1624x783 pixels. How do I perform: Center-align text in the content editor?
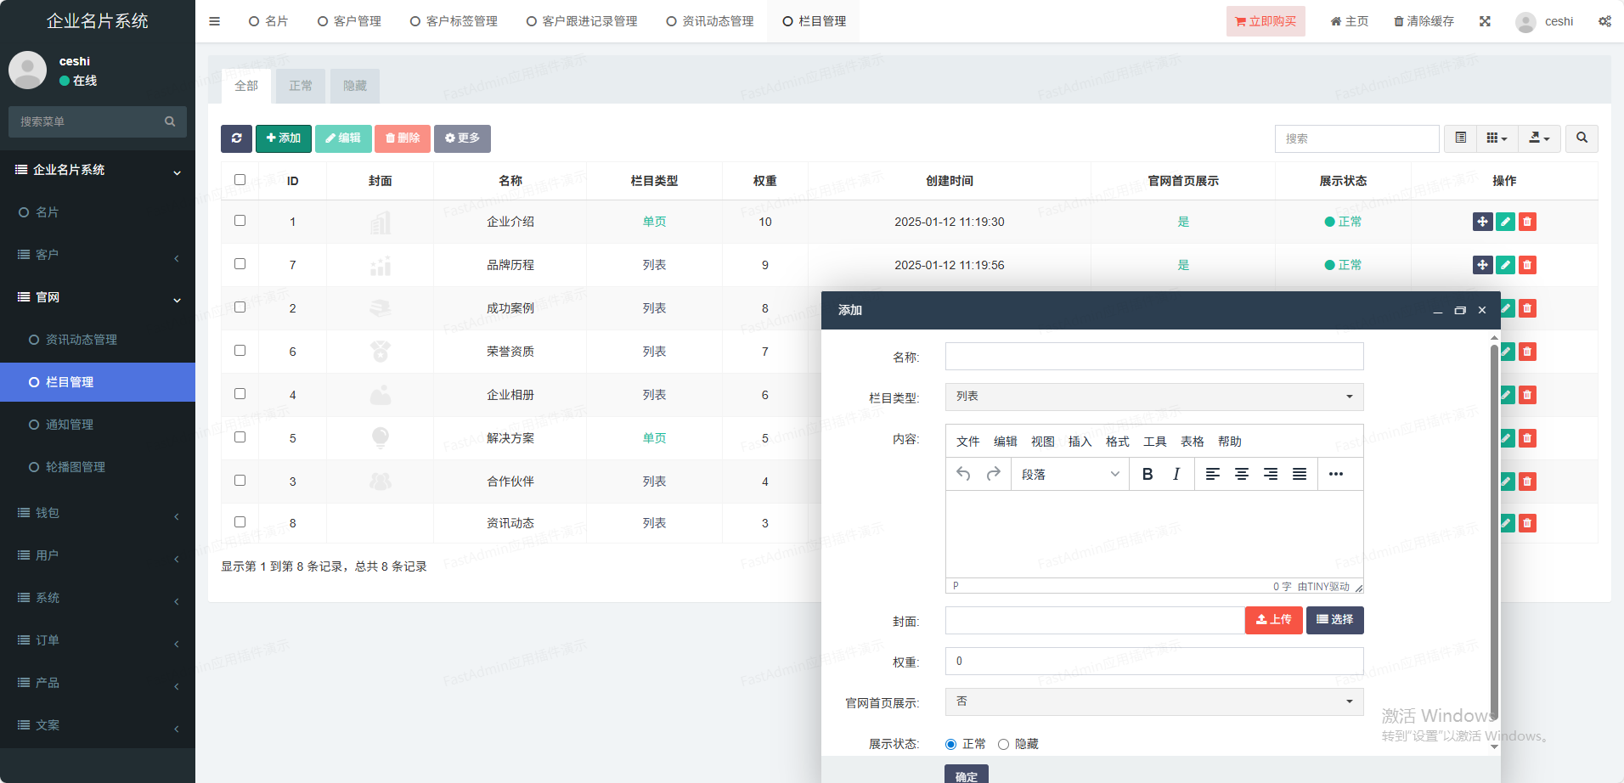[x=1242, y=474]
